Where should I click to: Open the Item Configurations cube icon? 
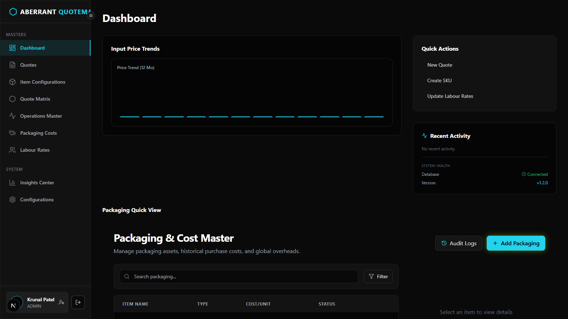[x=13, y=82]
